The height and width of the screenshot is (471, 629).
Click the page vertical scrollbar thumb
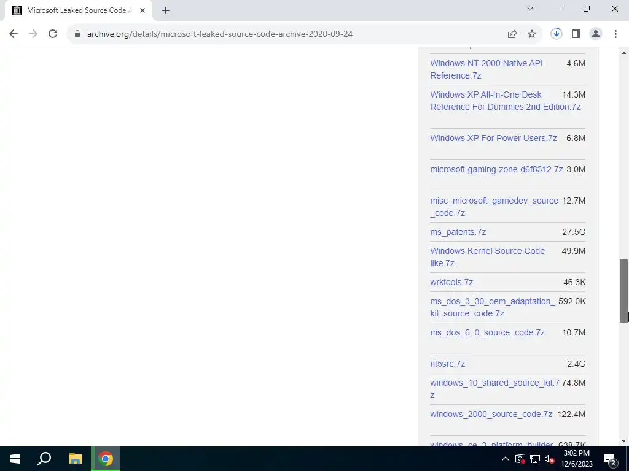pyautogui.click(x=623, y=291)
